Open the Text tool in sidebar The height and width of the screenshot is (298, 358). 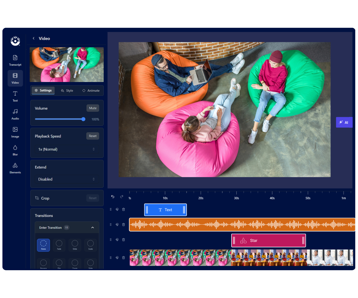(15, 96)
